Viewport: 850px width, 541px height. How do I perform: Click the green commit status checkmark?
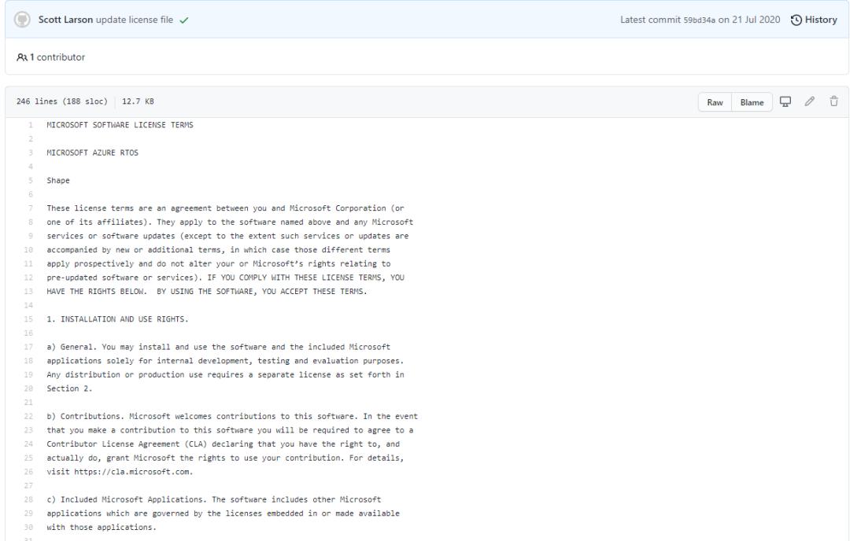(184, 20)
